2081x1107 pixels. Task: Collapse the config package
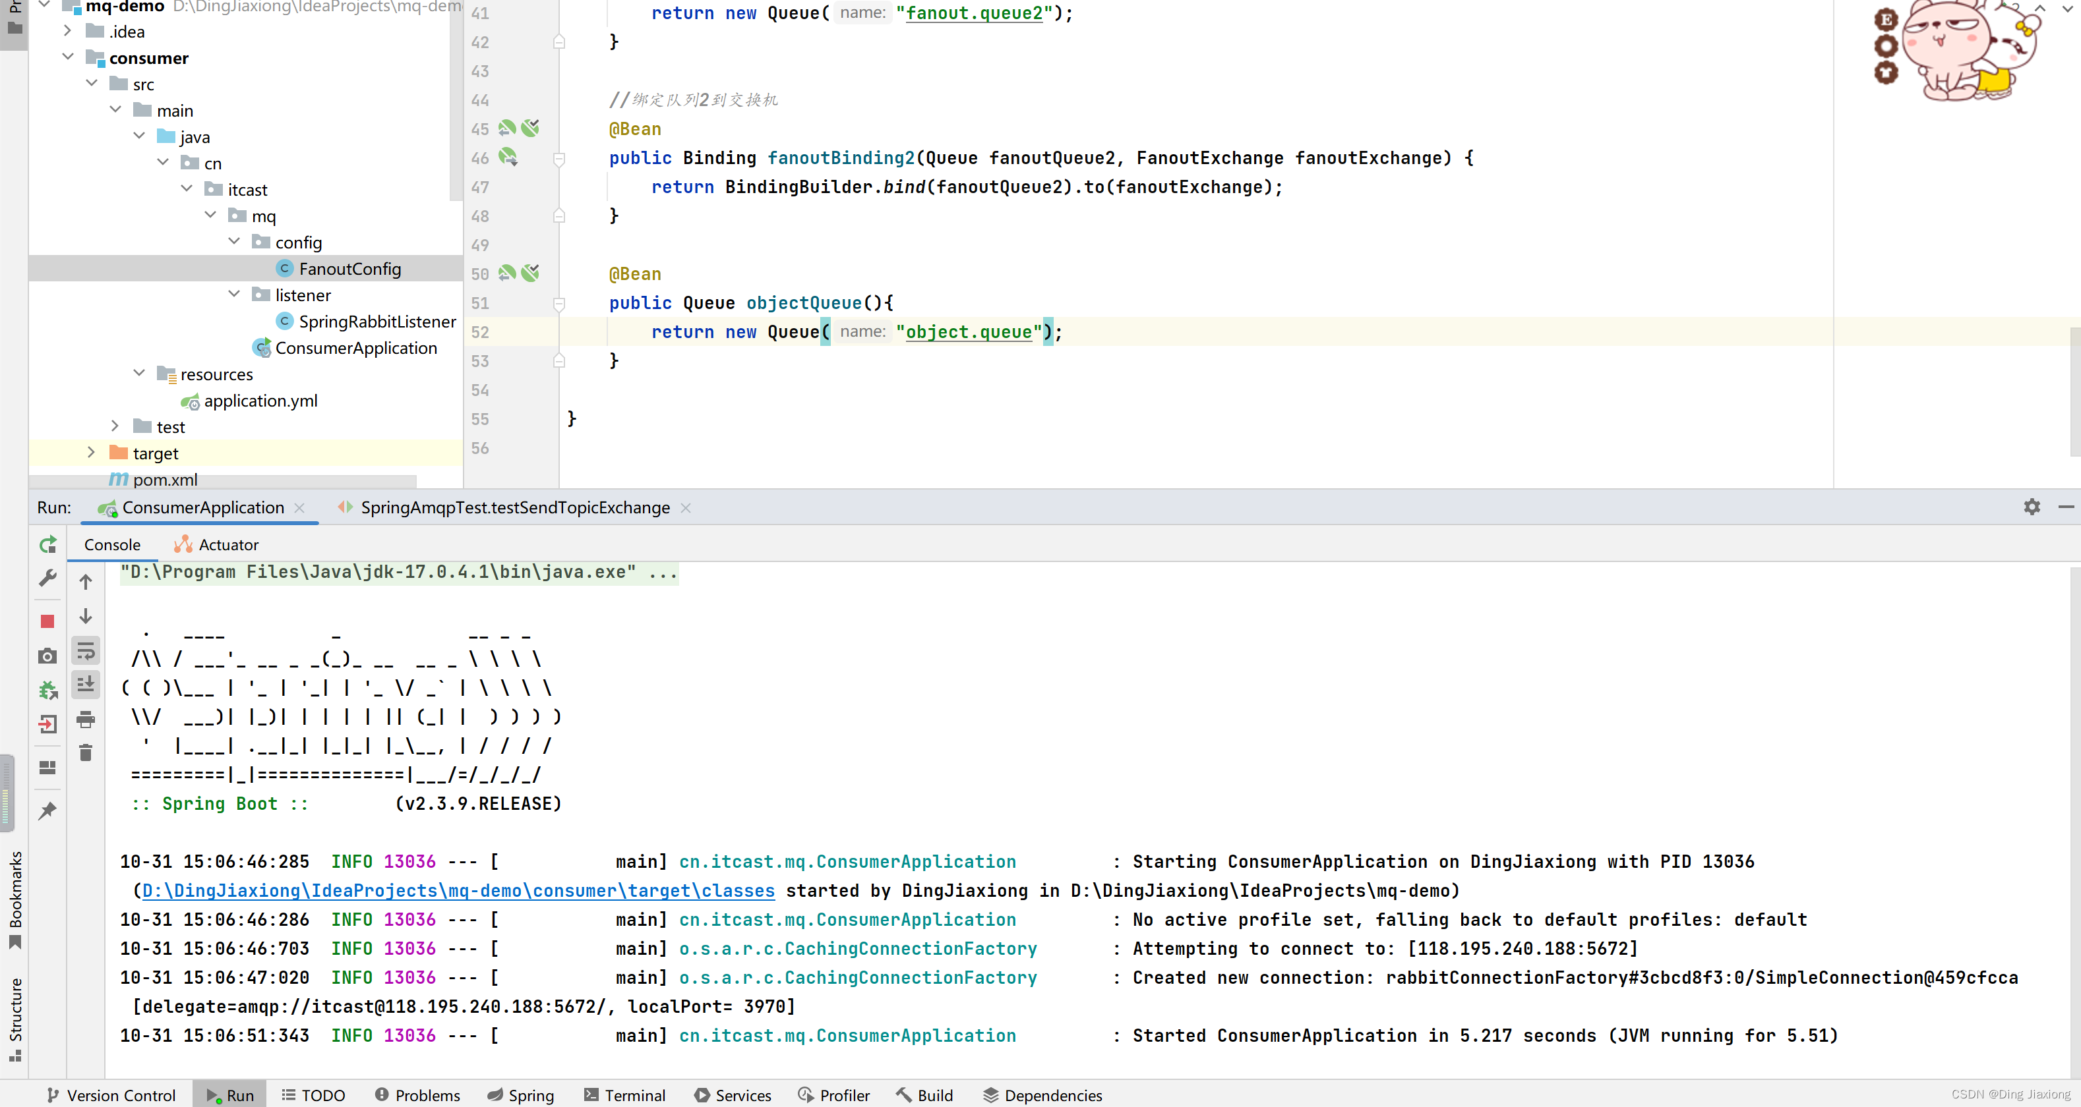(x=234, y=241)
